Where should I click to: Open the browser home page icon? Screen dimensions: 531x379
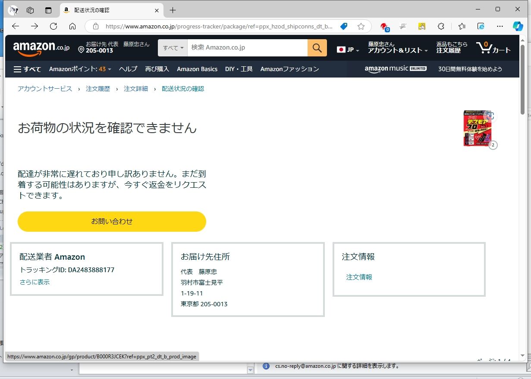[x=72, y=26]
